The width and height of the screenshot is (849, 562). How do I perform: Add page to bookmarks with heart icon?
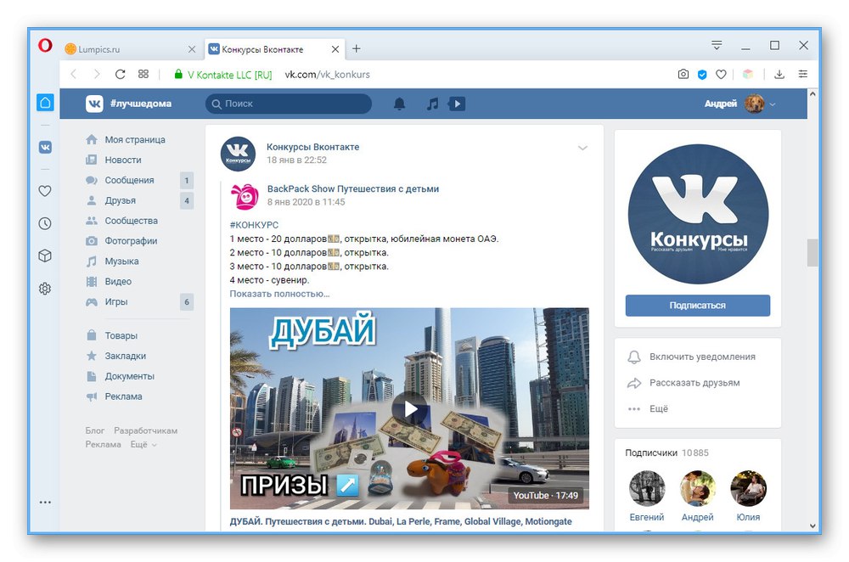point(721,74)
